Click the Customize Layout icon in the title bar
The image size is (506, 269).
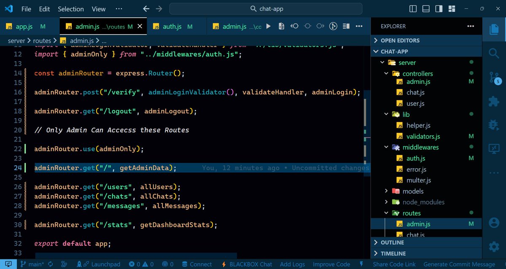452,8
